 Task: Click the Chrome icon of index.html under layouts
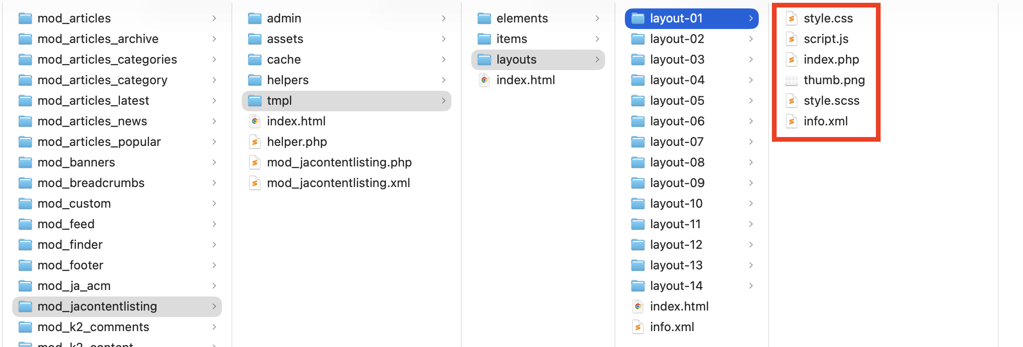tap(484, 80)
